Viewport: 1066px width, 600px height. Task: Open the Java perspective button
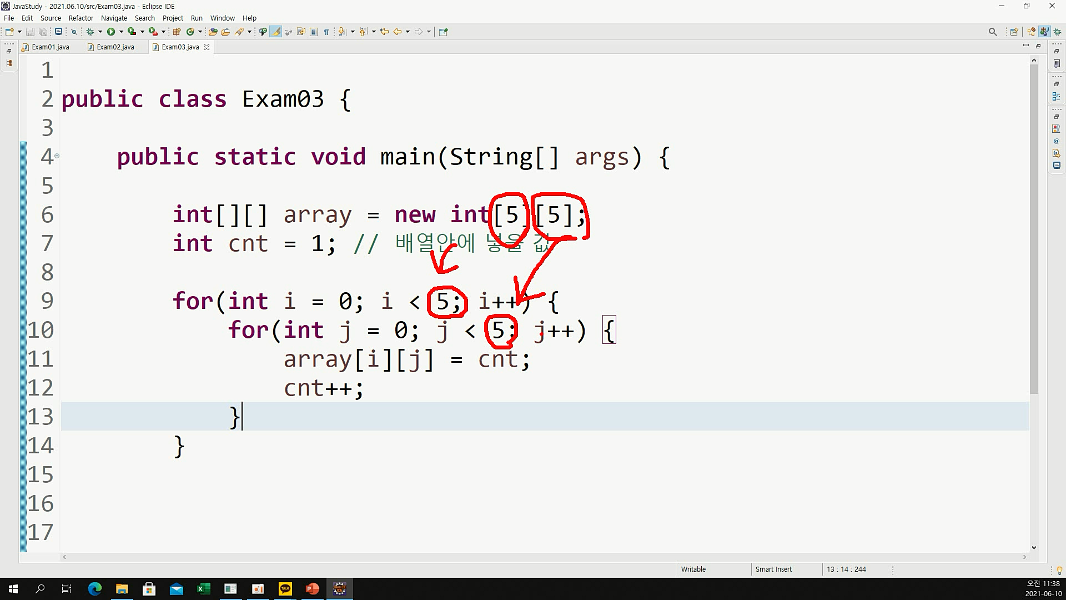pyautogui.click(x=1044, y=32)
